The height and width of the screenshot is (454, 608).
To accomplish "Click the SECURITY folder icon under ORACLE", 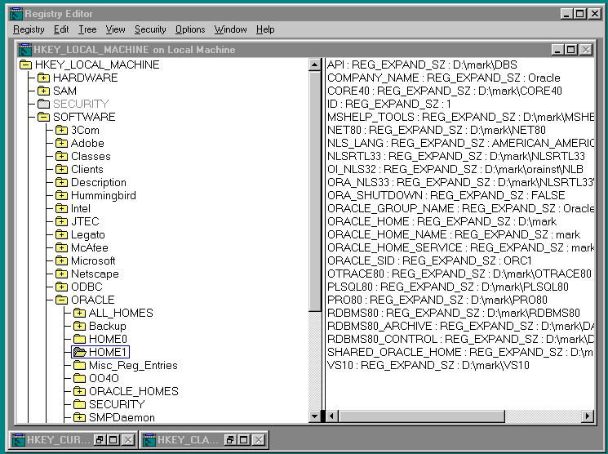I will [x=79, y=404].
